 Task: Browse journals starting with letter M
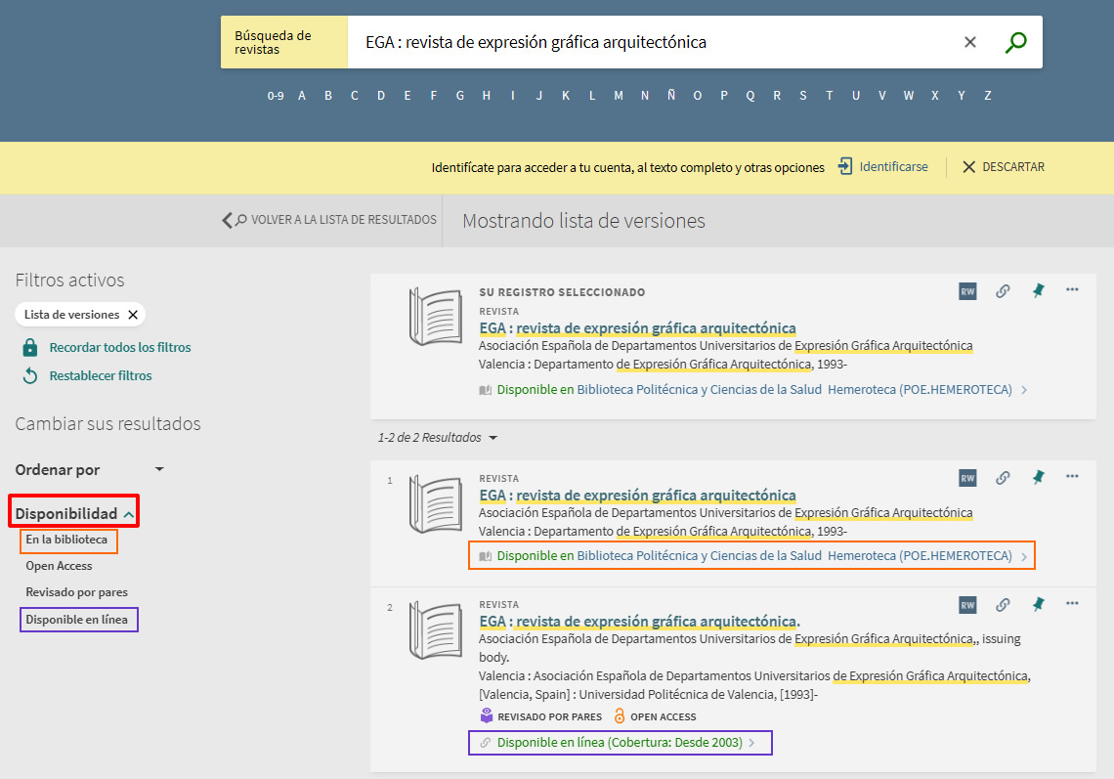619,96
